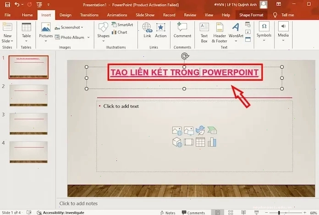
Task: Insert a SmartArt graphic
Action: click(x=122, y=25)
